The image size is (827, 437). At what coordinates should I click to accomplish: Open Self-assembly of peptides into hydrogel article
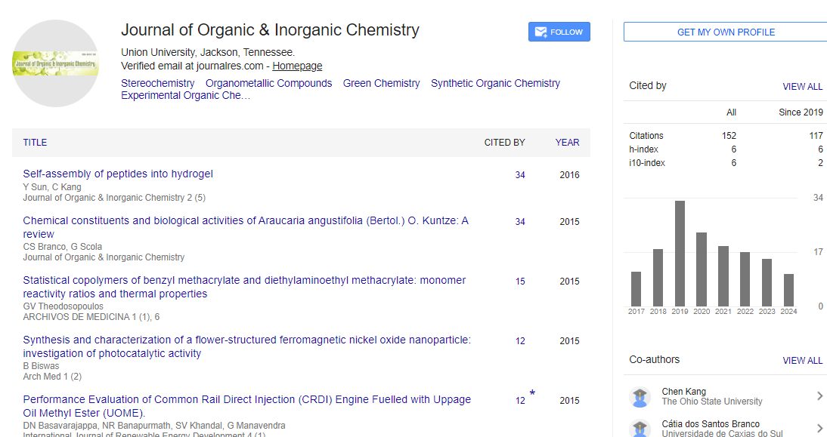pos(118,174)
